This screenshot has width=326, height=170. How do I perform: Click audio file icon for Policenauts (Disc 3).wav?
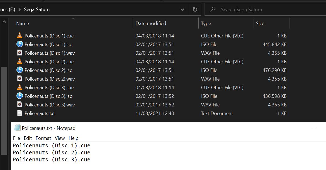19,105
